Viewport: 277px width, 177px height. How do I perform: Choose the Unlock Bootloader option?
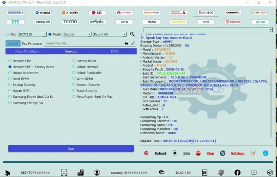(x=23, y=73)
